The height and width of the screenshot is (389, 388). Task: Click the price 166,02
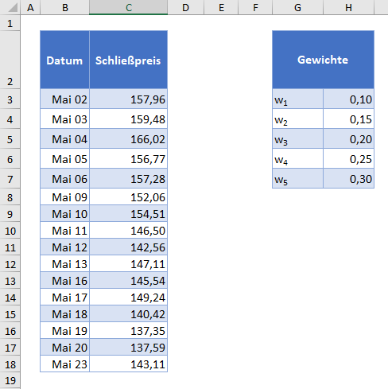(x=129, y=138)
